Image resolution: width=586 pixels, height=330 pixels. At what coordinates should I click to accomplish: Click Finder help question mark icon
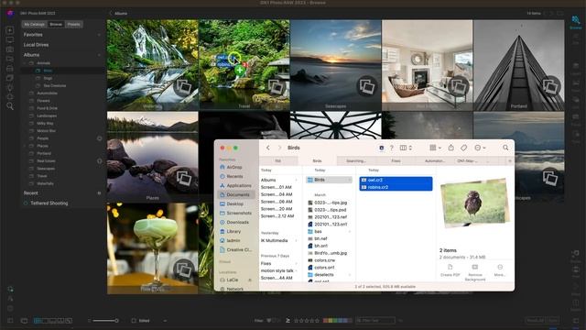click(x=392, y=148)
